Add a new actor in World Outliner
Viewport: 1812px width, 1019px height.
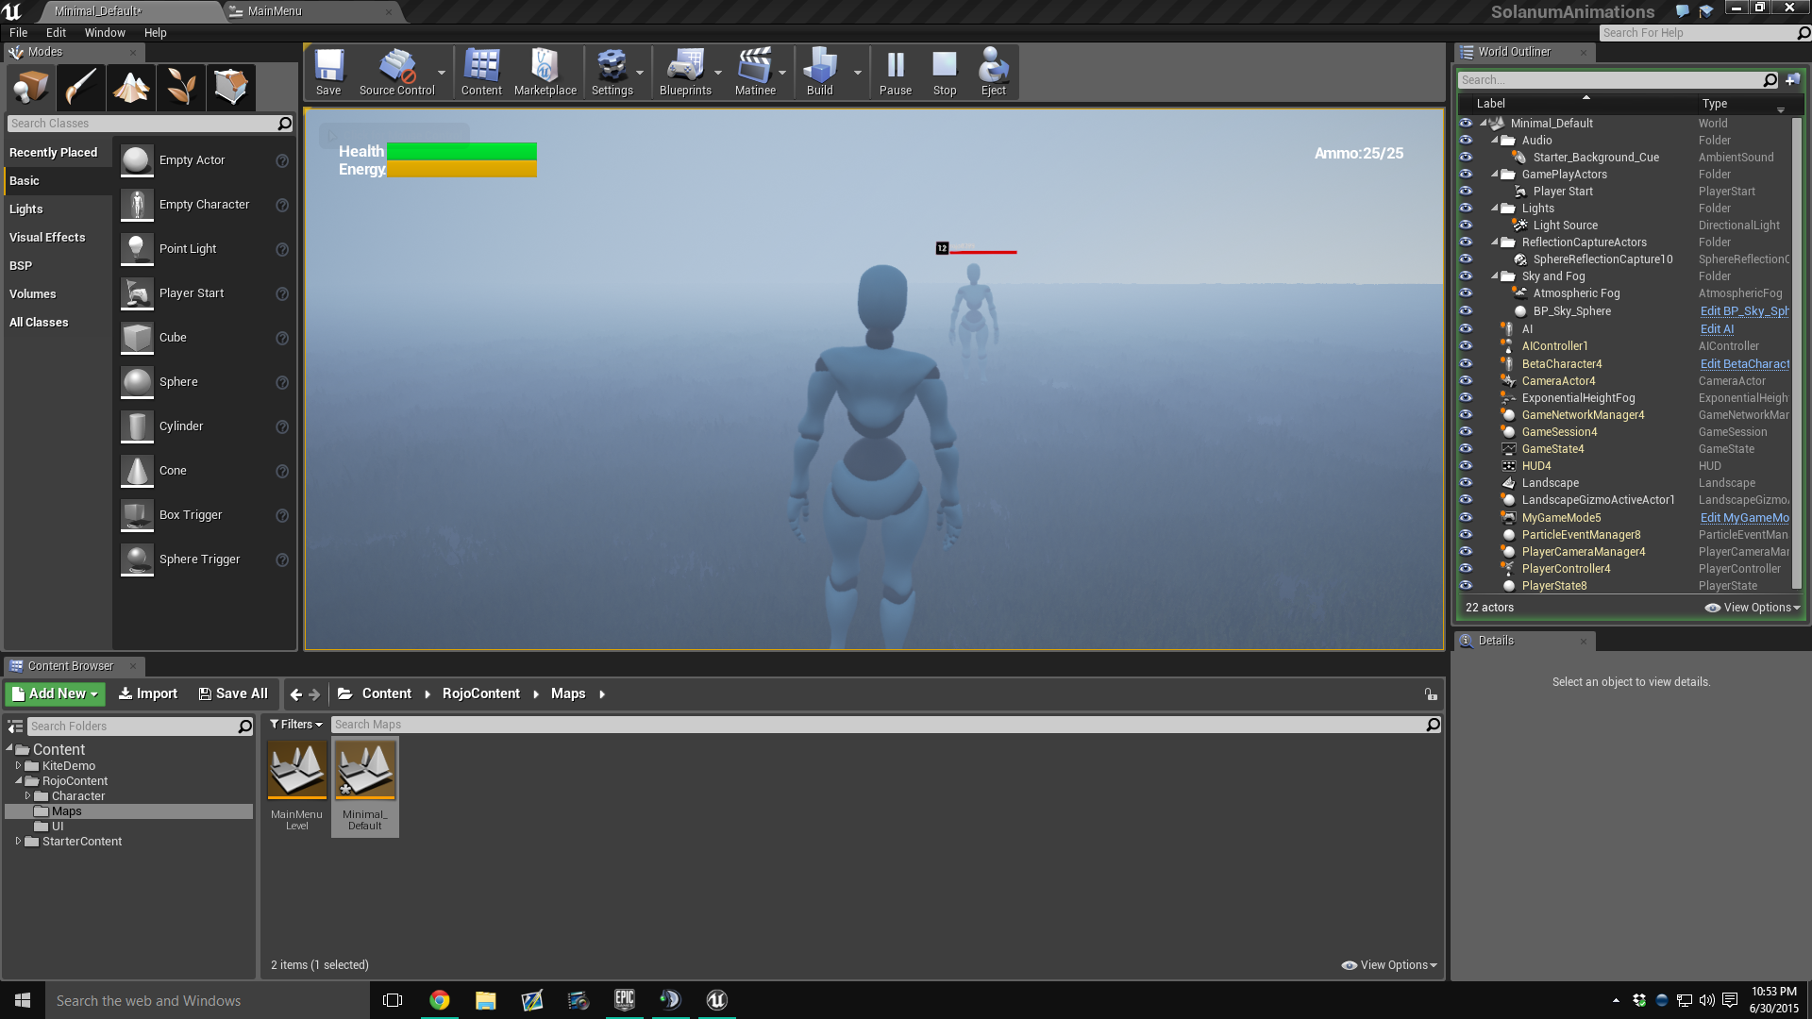click(1792, 80)
